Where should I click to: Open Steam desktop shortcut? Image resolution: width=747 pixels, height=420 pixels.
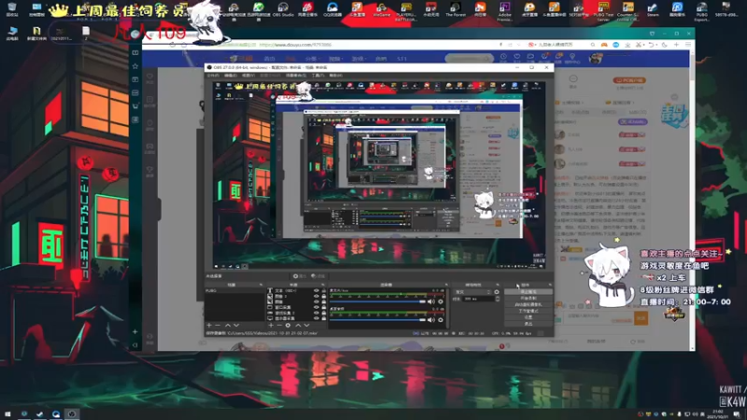(x=653, y=9)
